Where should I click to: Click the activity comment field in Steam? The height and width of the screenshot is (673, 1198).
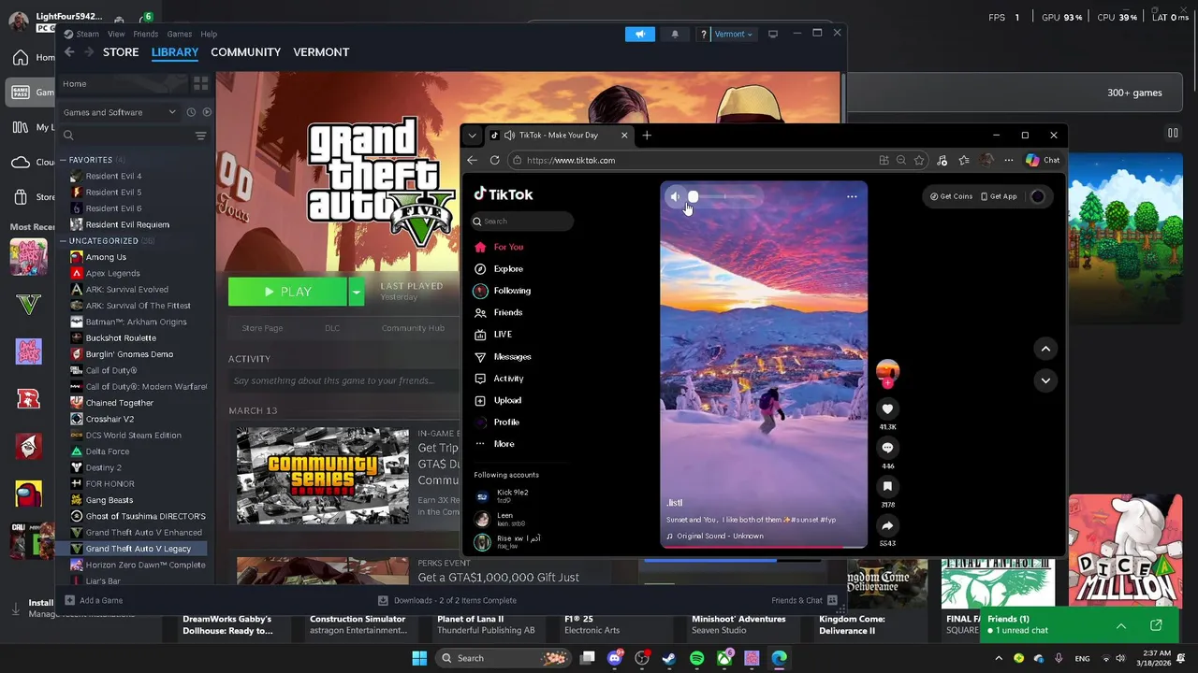click(344, 380)
